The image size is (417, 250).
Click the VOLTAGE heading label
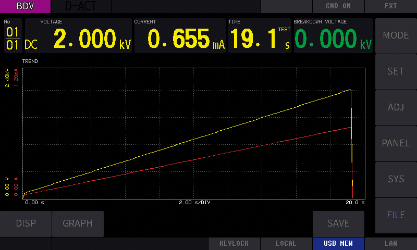(x=51, y=22)
